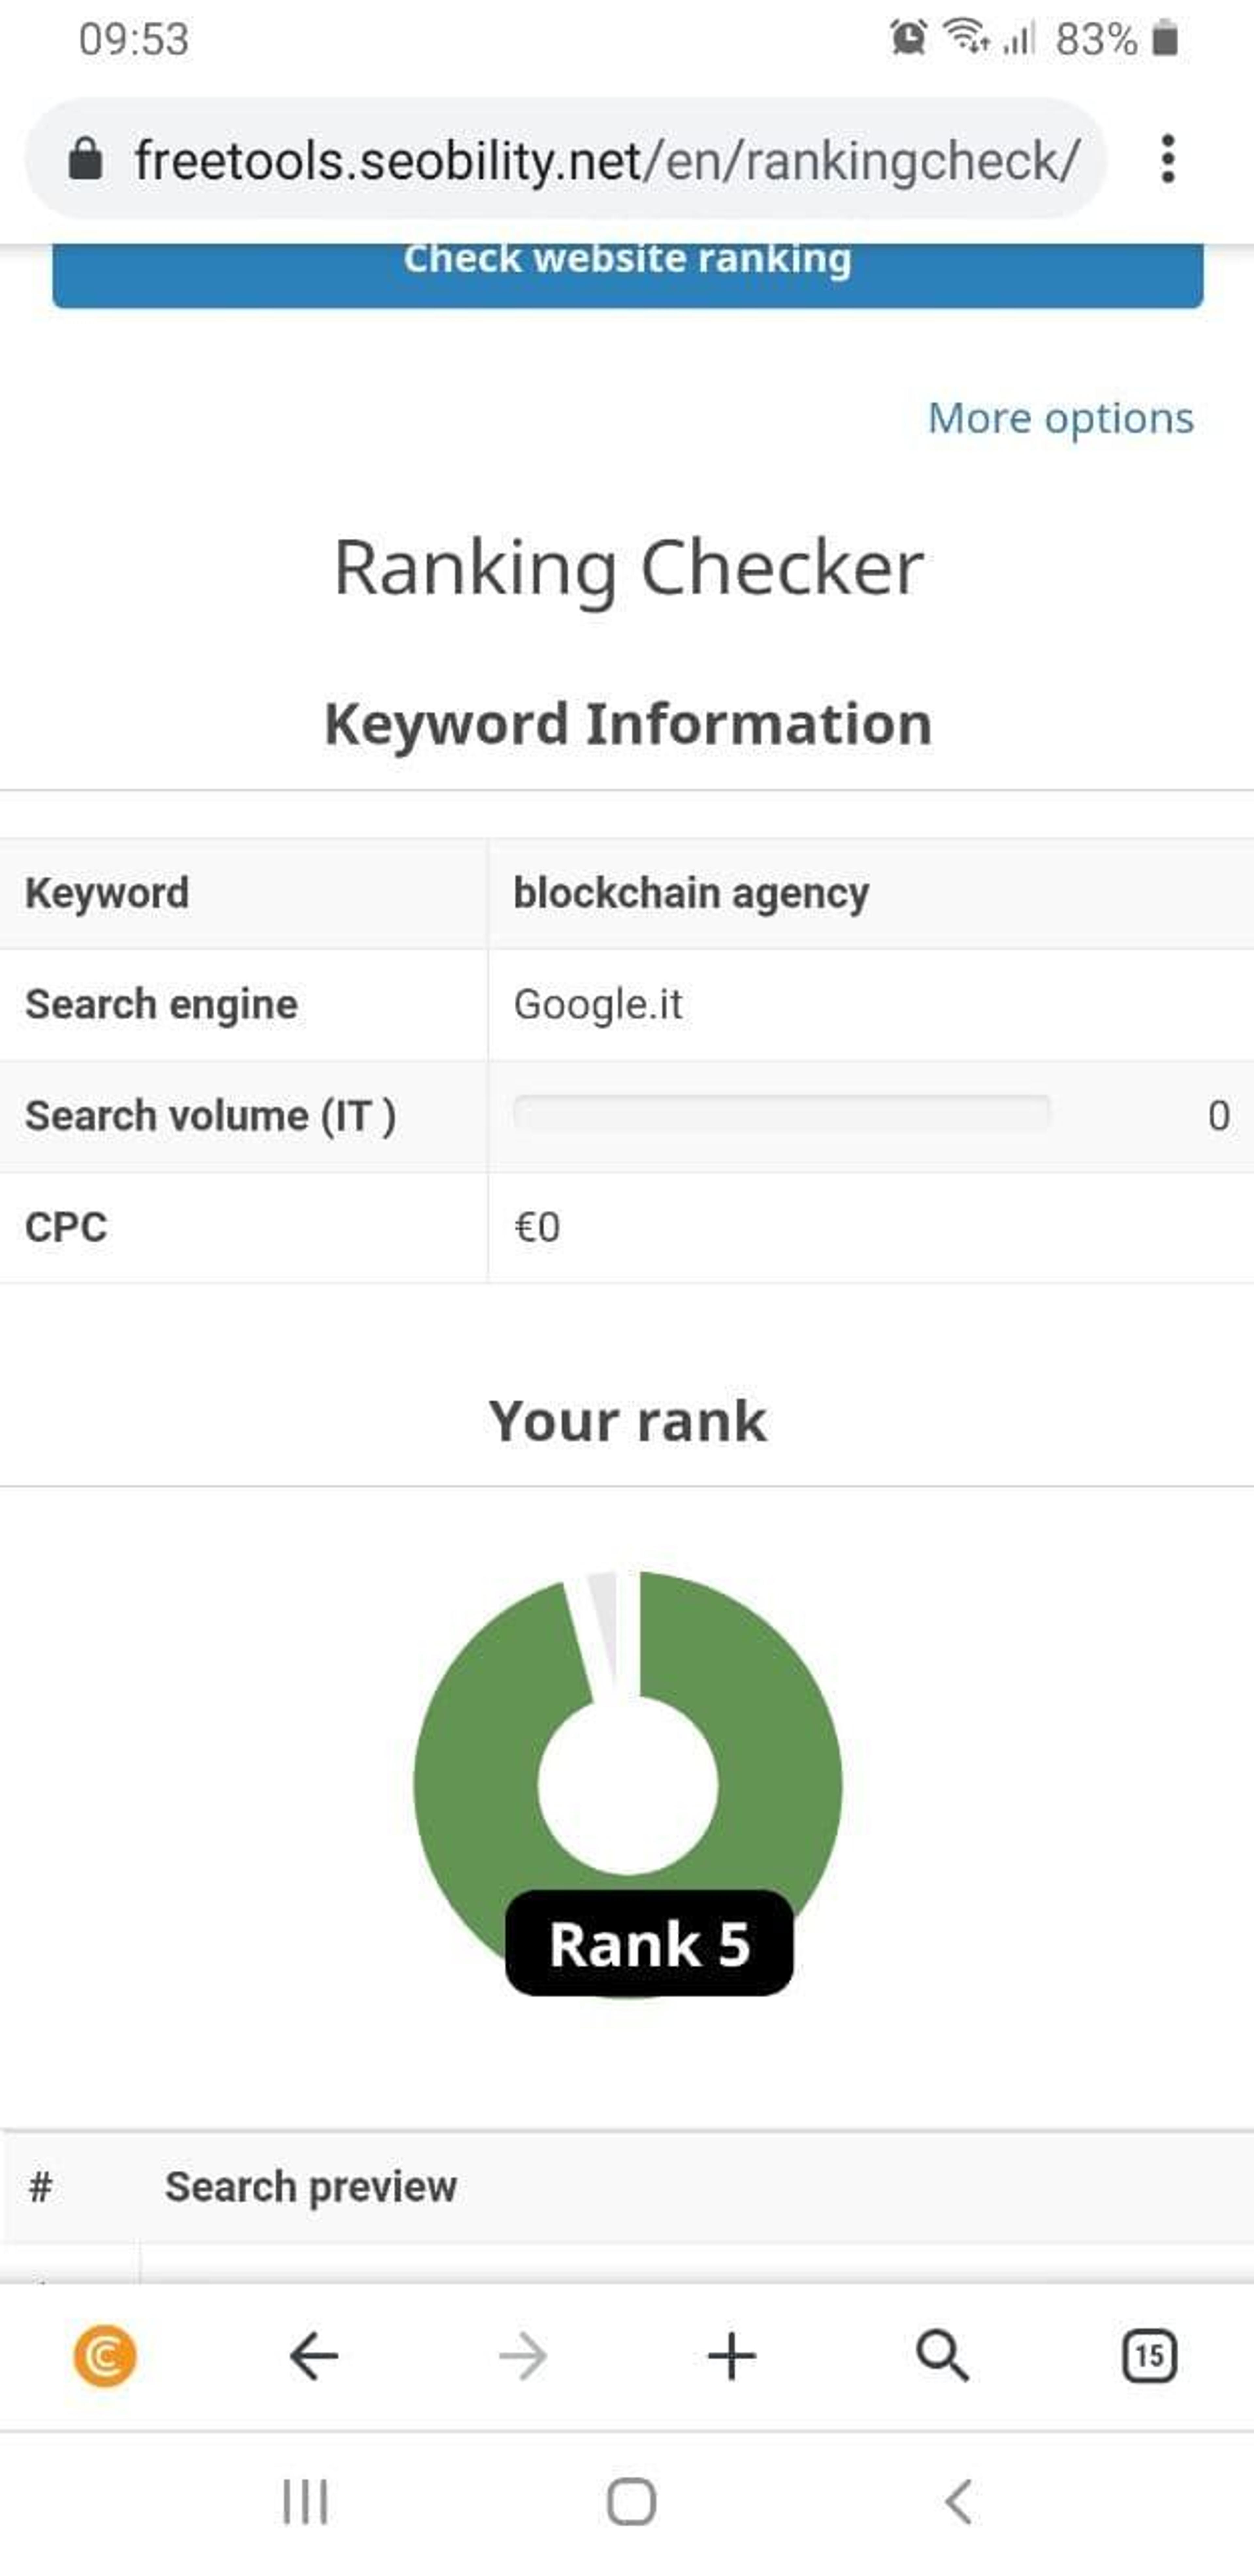Tap the battery status icon
Screen dimensions: 1254x2576
click(x=1165, y=39)
